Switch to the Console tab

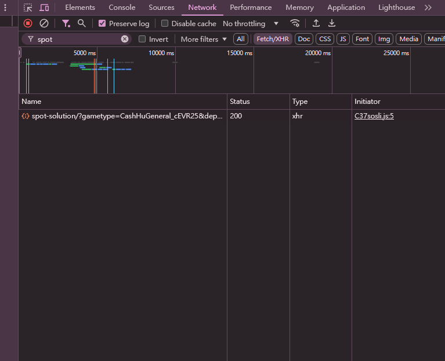point(122,8)
